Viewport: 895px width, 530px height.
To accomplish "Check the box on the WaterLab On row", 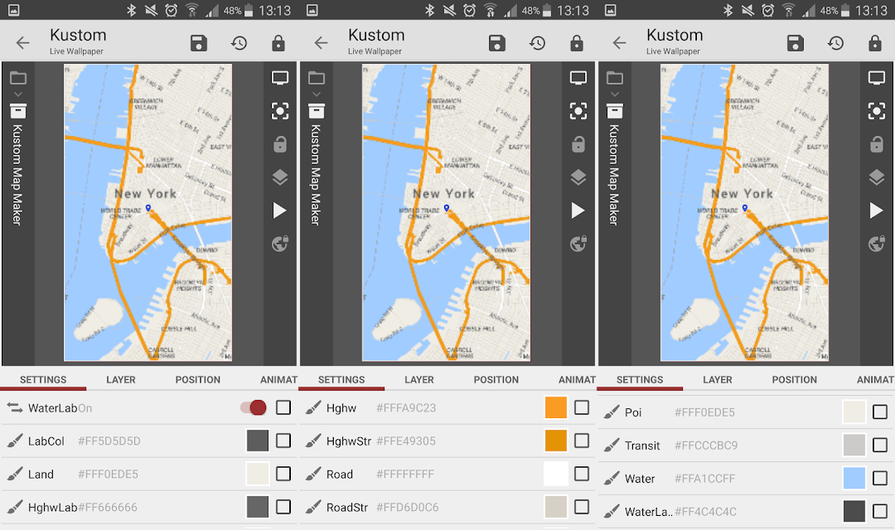I will [283, 407].
